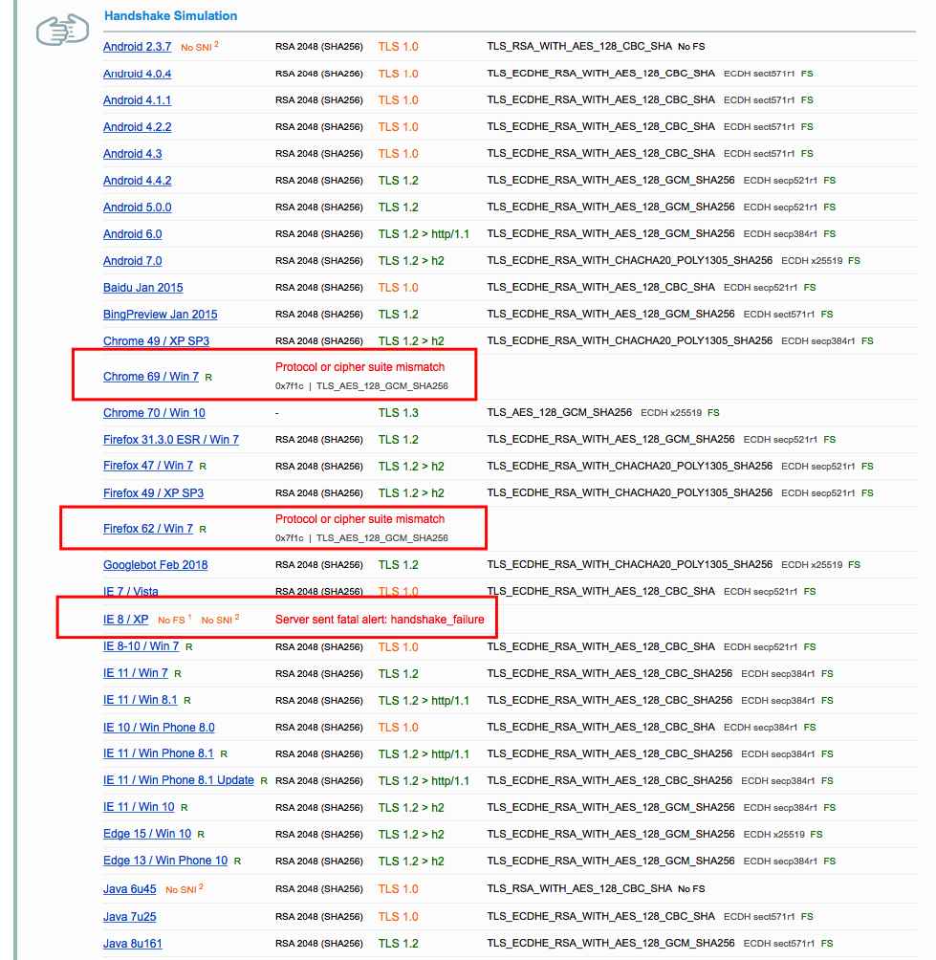Click TLS 1.2 > h2 in Firefox 49 row

point(411,492)
